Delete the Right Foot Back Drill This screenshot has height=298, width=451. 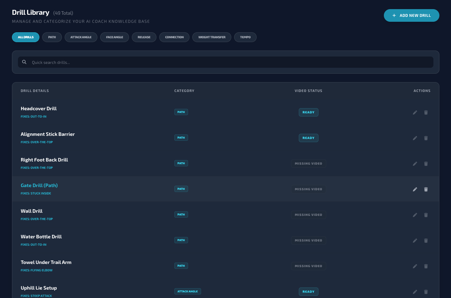point(426,164)
